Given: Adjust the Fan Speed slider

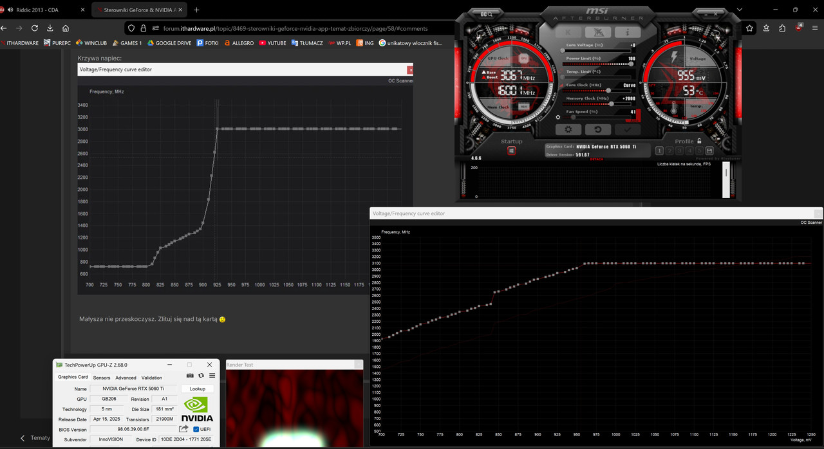Looking at the screenshot, I should coord(598,117).
